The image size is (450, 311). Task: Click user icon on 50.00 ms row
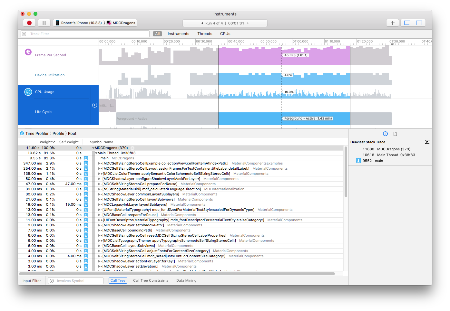[x=86, y=179]
